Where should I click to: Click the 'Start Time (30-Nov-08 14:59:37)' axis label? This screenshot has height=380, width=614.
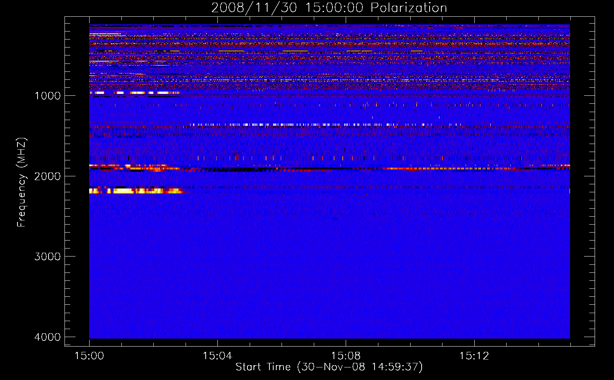coord(329,367)
